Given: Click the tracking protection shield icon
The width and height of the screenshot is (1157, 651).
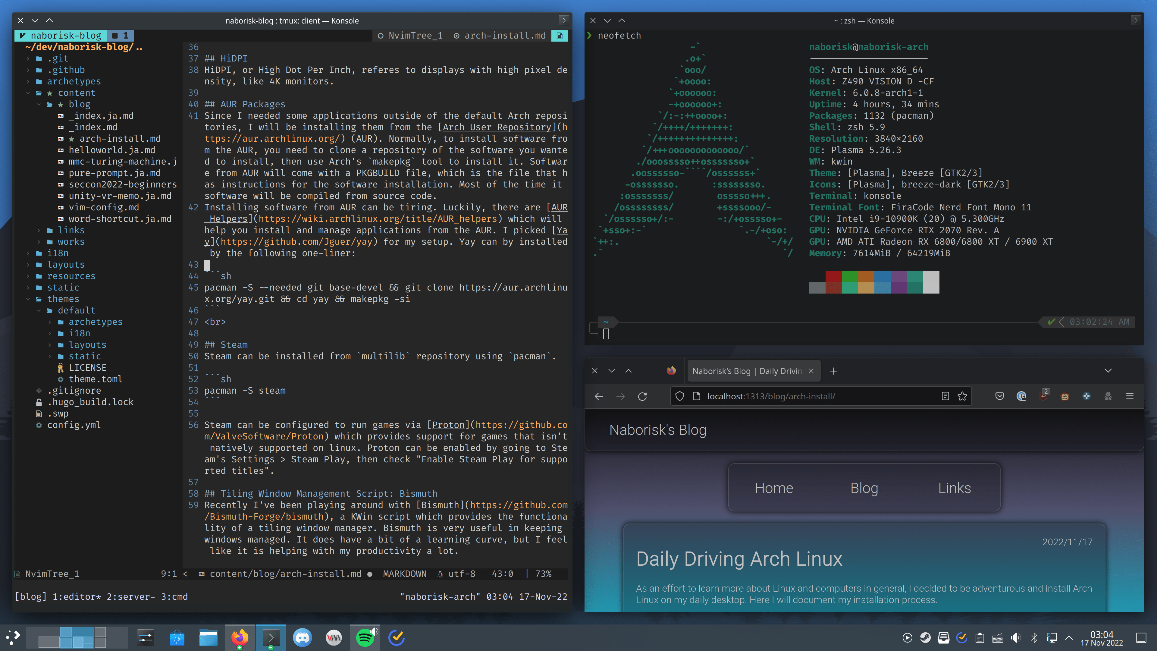Looking at the screenshot, I should 679,396.
